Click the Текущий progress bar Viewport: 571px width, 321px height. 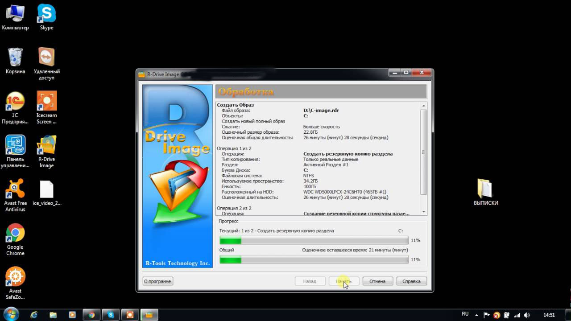(314, 241)
